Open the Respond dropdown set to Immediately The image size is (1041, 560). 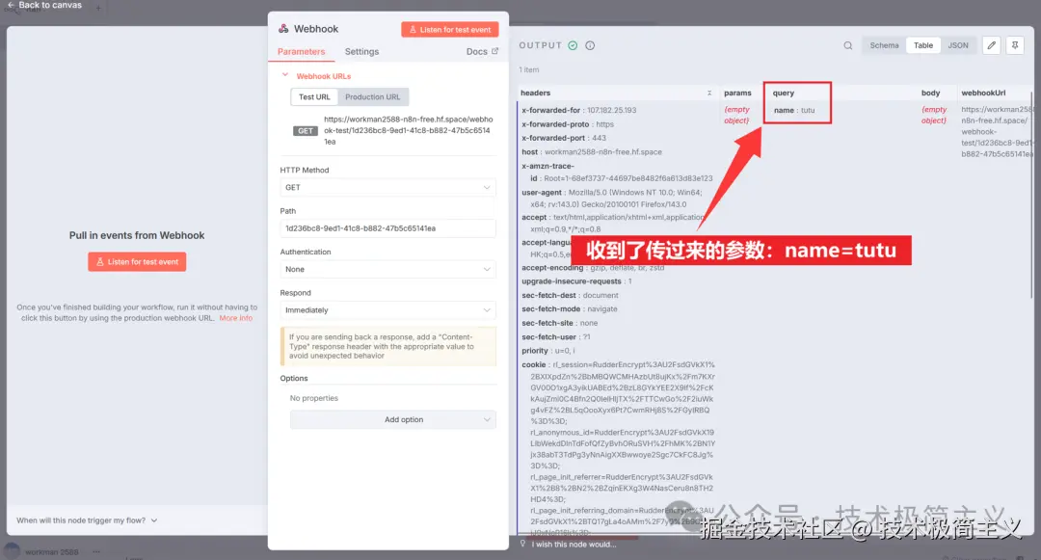(x=387, y=308)
